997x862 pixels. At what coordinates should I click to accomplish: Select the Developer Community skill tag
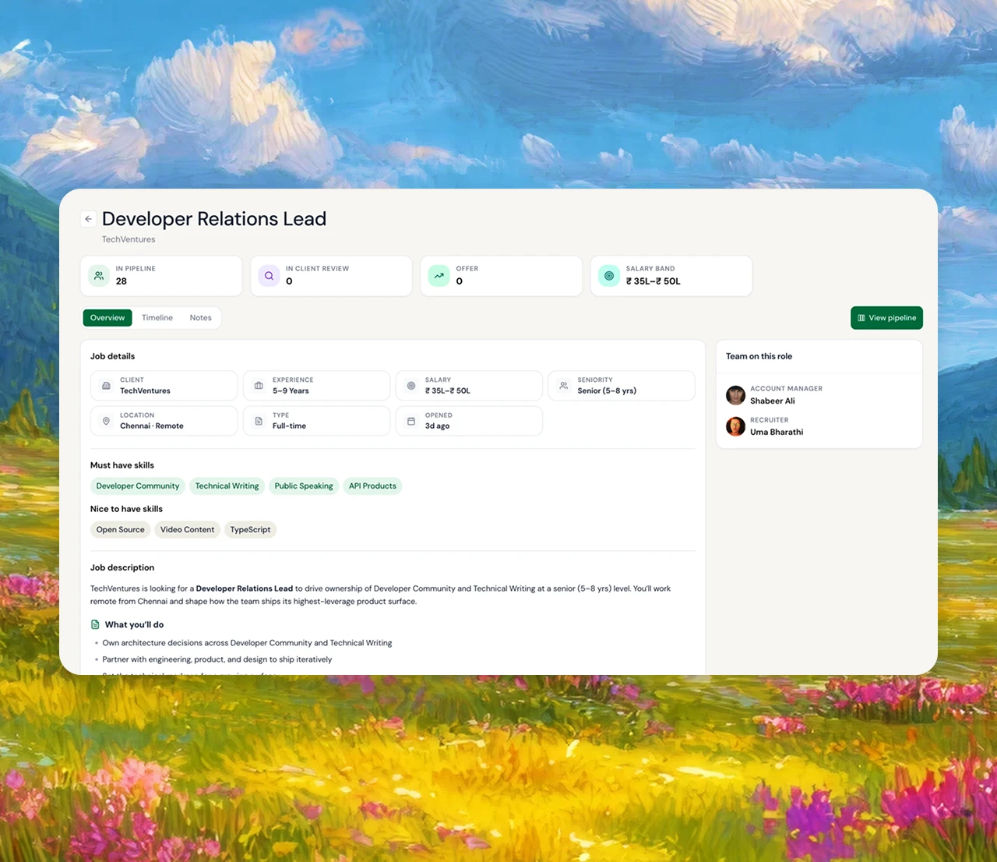coord(138,486)
